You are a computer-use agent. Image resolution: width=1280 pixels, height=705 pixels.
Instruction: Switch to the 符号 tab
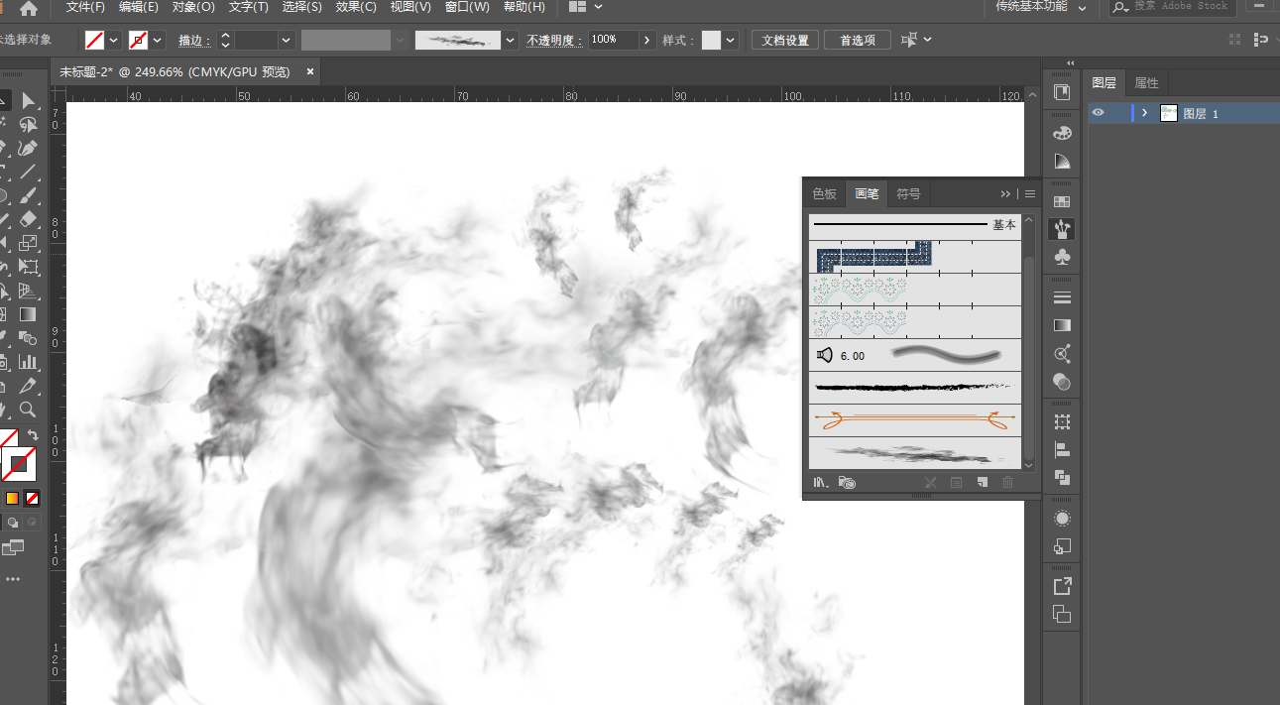pyautogui.click(x=908, y=193)
